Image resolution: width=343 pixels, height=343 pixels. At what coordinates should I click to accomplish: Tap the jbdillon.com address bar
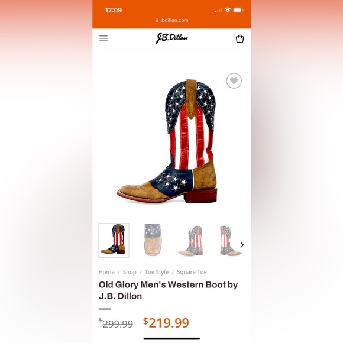tap(171, 20)
